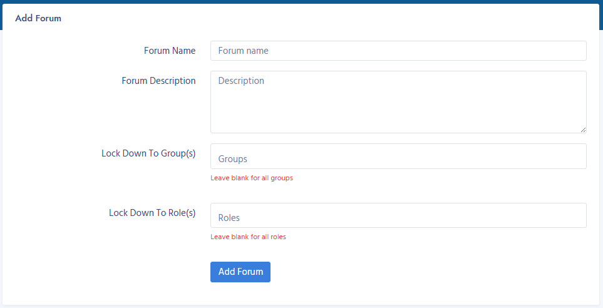Viewport: 603px width, 308px height.
Task: Click the gray page background below the panel
Action: point(301,306)
